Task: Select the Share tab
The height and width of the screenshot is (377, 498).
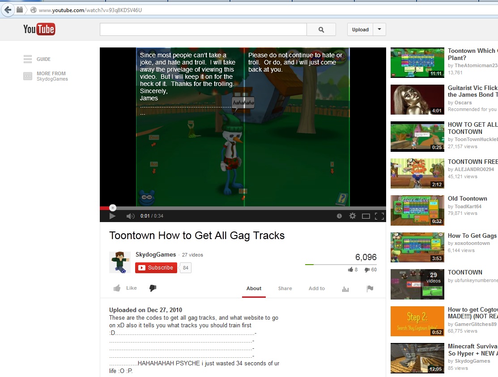Action: 285,288
